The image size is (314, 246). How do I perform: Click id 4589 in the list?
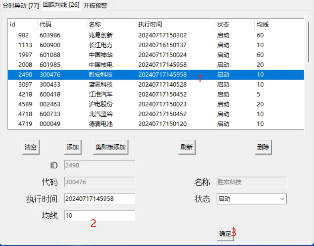[25, 104]
